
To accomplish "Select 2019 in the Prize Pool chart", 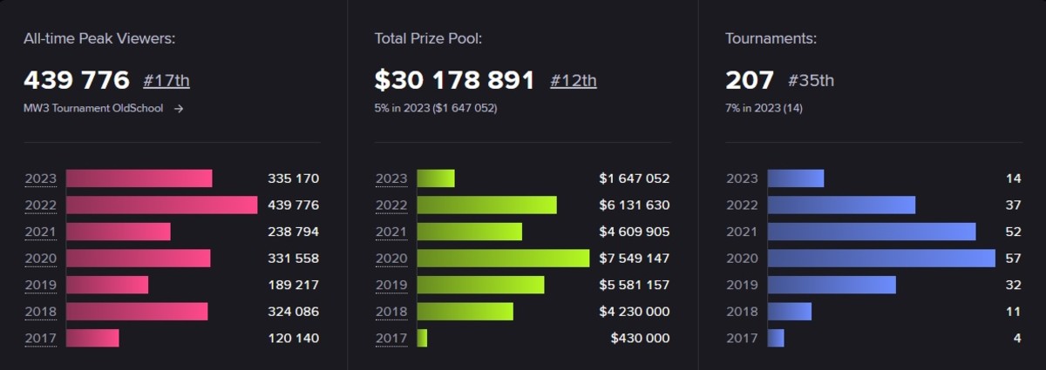I will (391, 285).
